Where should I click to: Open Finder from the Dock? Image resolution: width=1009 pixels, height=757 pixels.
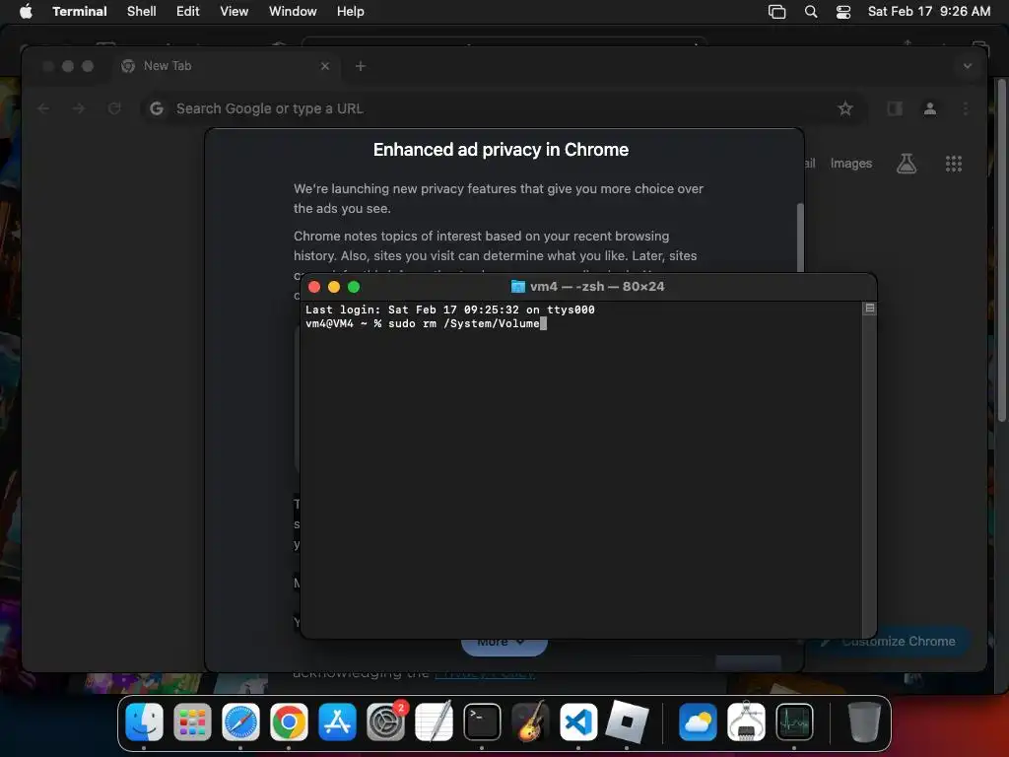(x=144, y=722)
